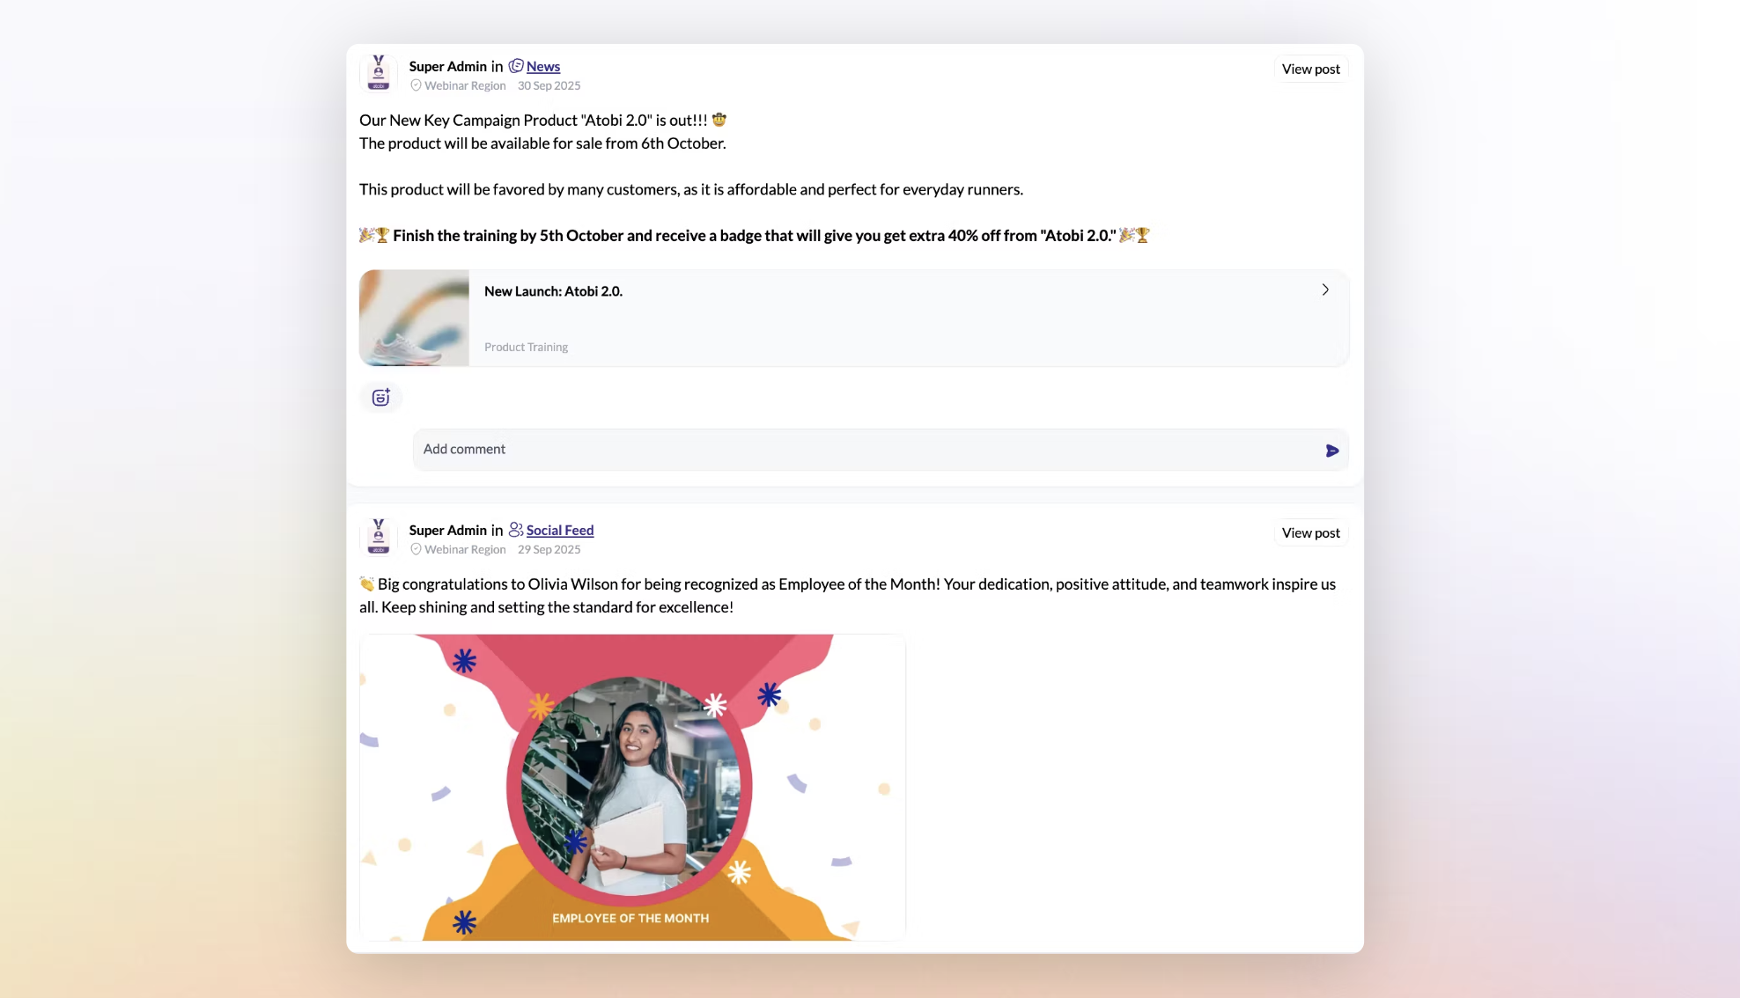This screenshot has height=998, width=1740.
Task: Focus the Add comment input field
Action: point(863,450)
